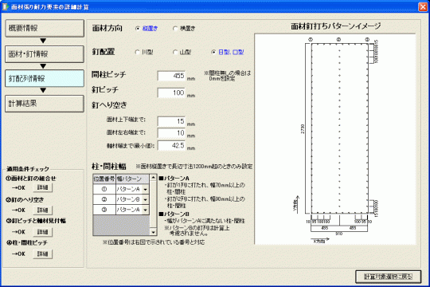Click the 釘ピッチ input field showing 100
Screen dimensions: 430x287
tap(171, 92)
